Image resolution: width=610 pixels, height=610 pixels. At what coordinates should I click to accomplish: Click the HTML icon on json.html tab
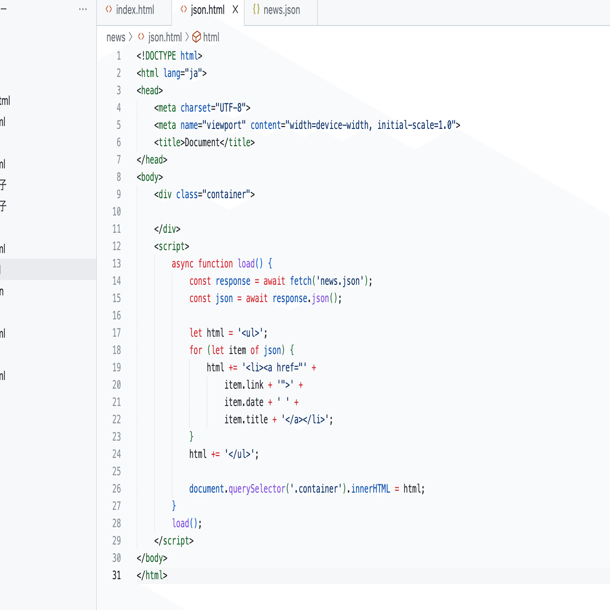(x=184, y=10)
